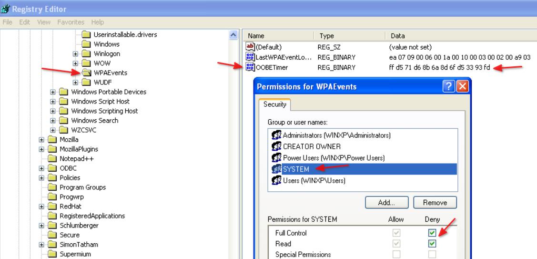Expand the WZCSVC key
Screen dimensions: 537x259
click(53, 130)
